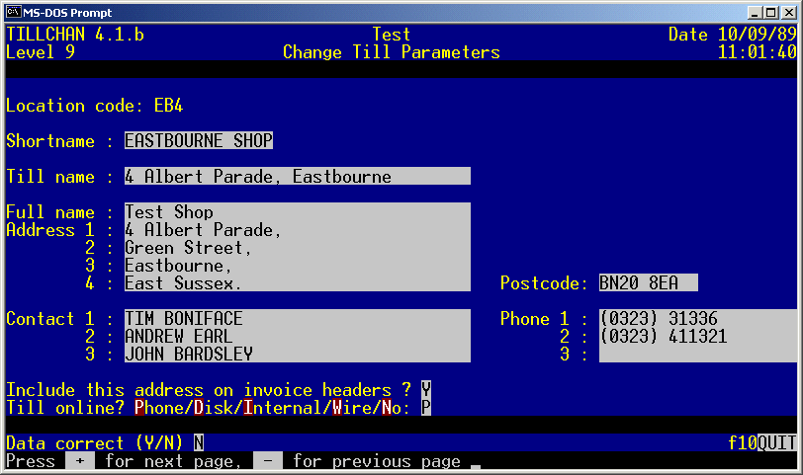
Task: Click the plus key for next page
Action: tap(79, 461)
